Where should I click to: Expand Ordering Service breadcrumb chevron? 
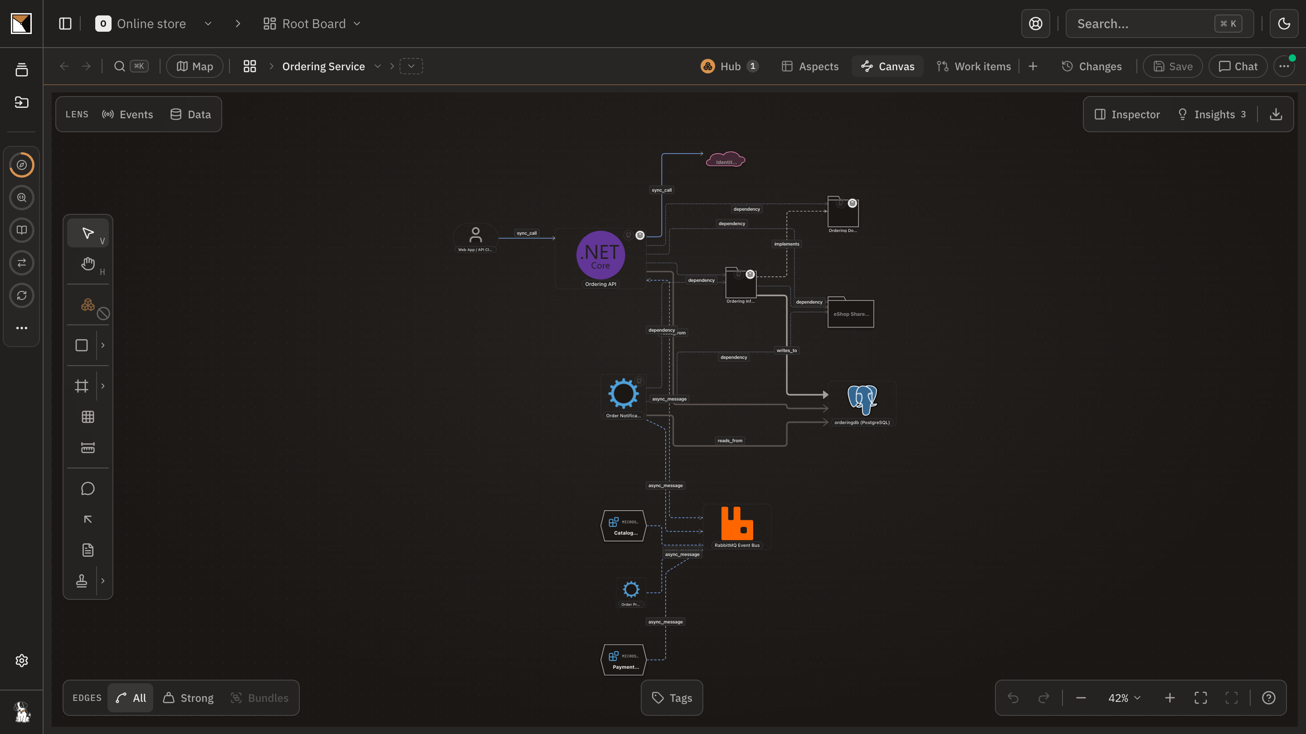(378, 66)
